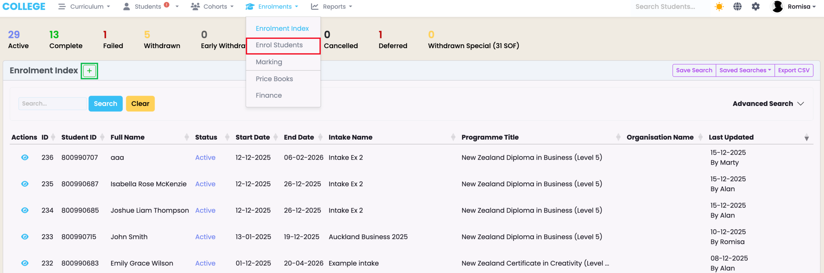Click the Romisa user avatar
The image size is (824, 273).
tap(777, 7)
